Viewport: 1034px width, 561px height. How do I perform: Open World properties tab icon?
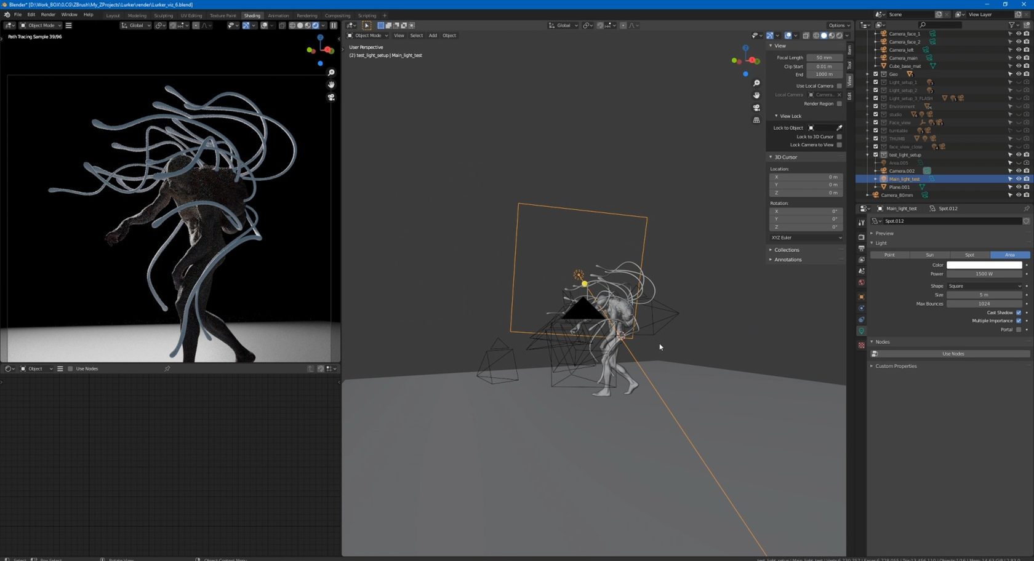click(x=861, y=282)
